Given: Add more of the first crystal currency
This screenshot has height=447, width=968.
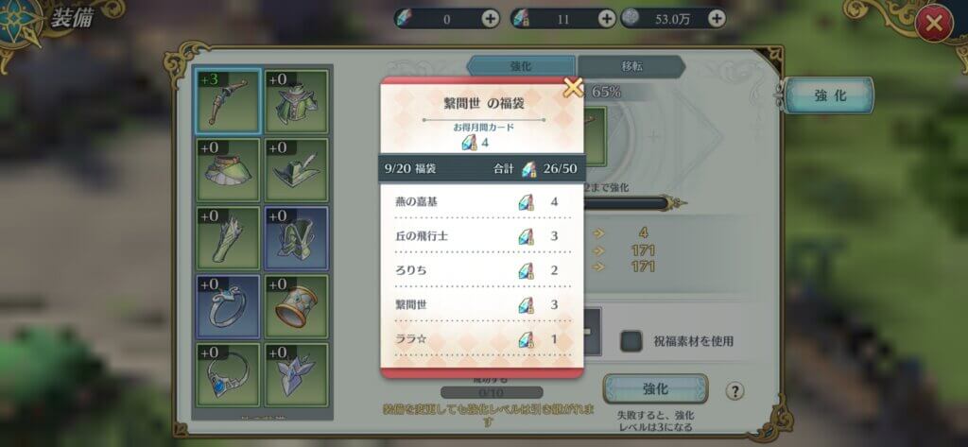Looking at the screenshot, I should (491, 19).
